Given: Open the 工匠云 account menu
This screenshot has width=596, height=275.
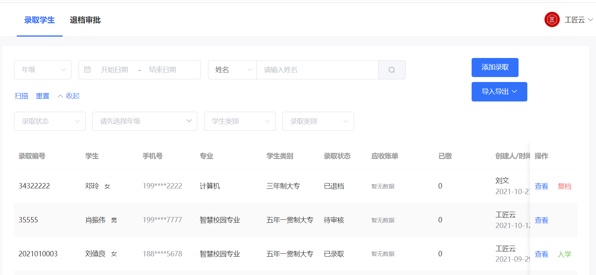Looking at the screenshot, I should click(x=574, y=19).
